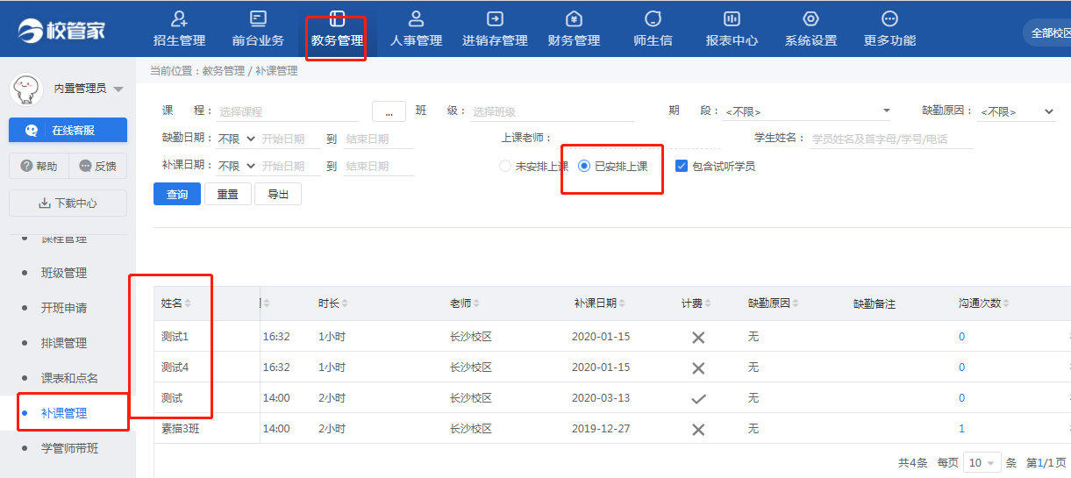Sort by the 补课日期 column sort arrows

(x=622, y=303)
